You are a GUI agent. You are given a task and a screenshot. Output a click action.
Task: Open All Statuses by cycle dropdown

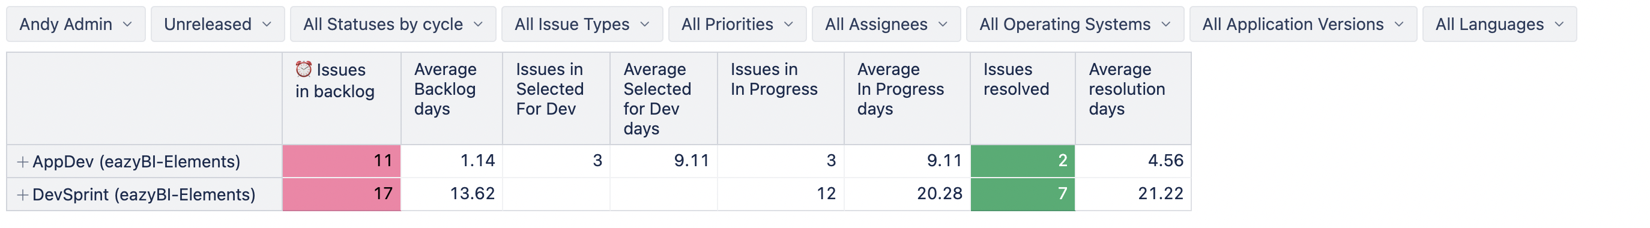coord(393,25)
